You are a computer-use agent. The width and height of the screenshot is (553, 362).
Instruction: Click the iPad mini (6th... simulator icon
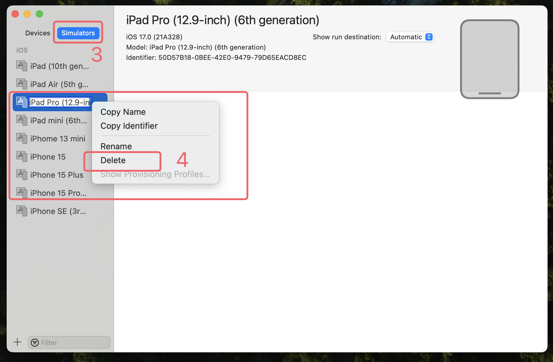22,120
